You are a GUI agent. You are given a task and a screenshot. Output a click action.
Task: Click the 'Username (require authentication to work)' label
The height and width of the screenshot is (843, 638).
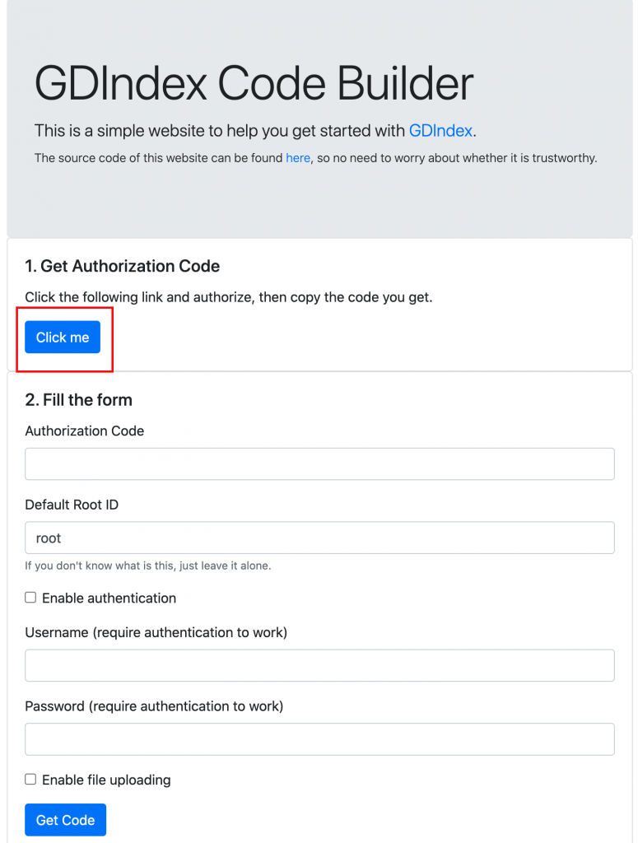pyautogui.click(x=156, y=632)
